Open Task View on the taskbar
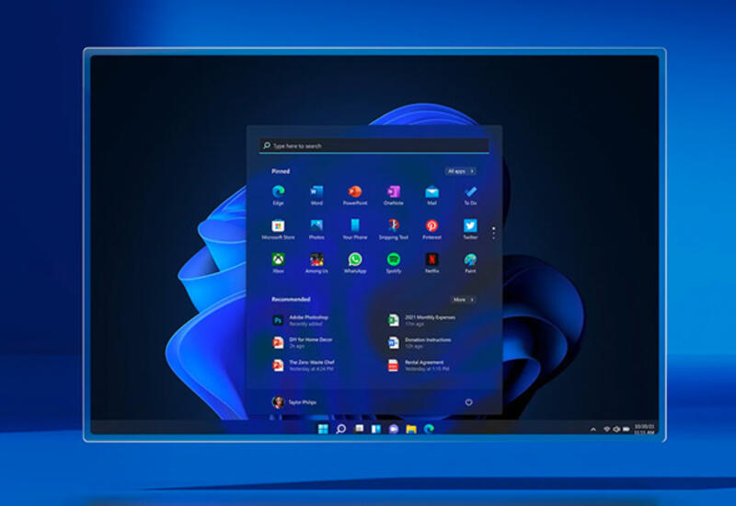Screen dimensions: 736x506 click(x=359, y=429)
